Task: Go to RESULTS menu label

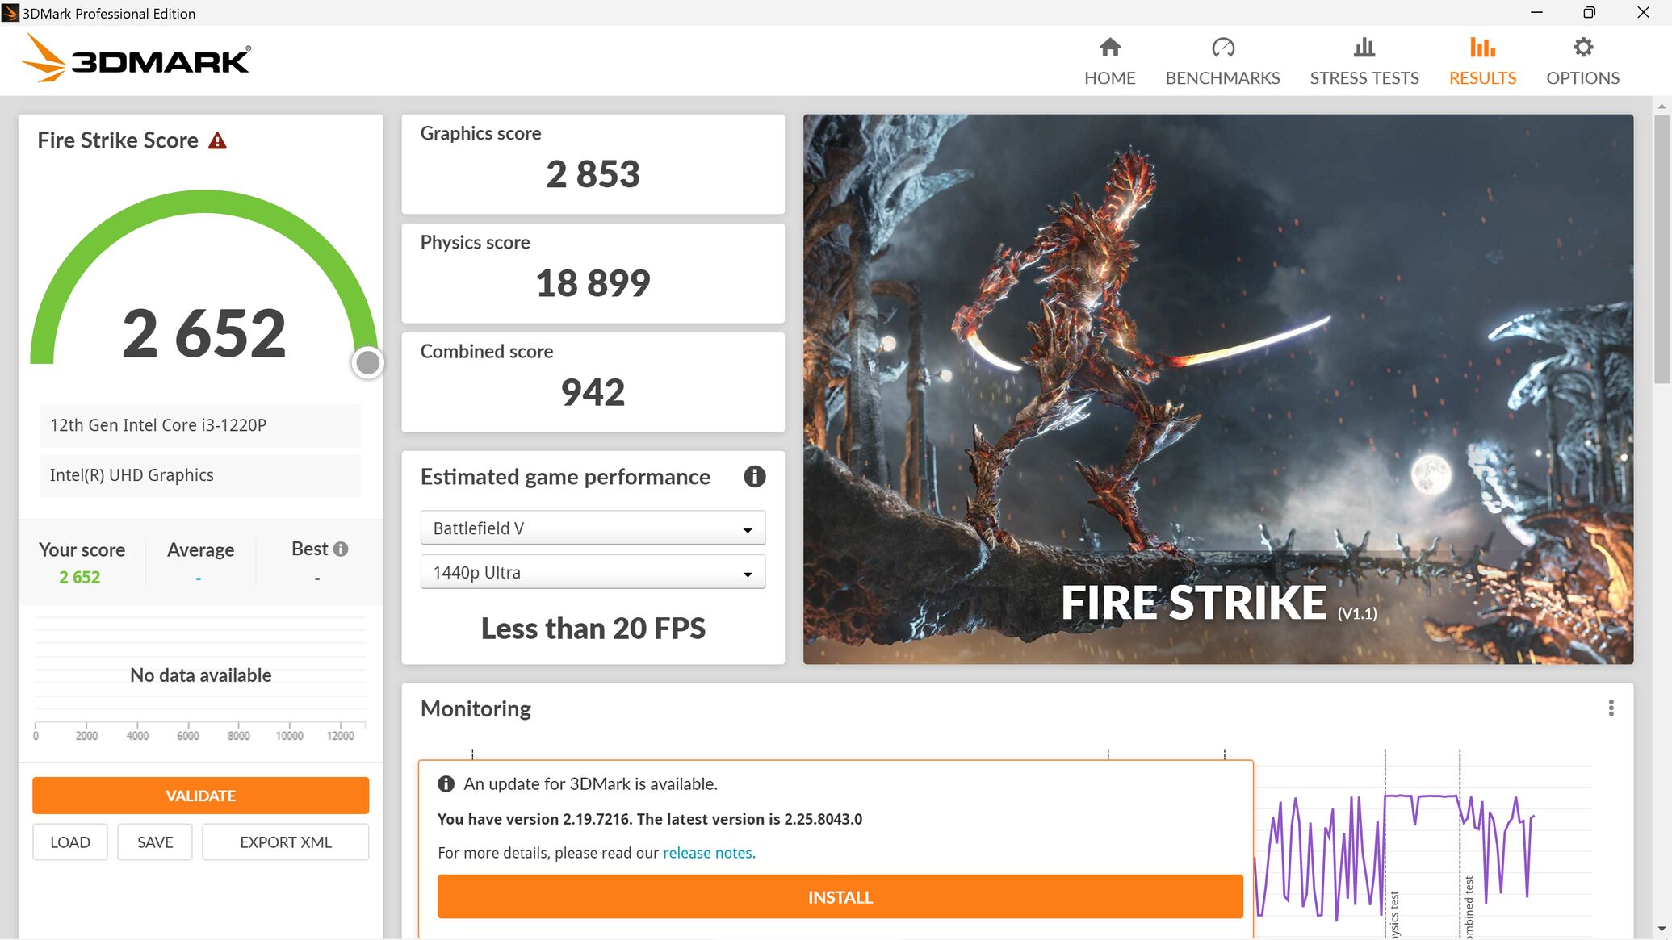Action: pos(1482,78)
